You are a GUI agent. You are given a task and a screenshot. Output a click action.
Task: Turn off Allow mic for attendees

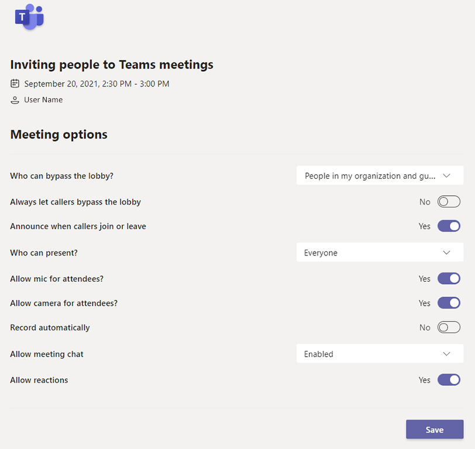[x=449, y=279]
